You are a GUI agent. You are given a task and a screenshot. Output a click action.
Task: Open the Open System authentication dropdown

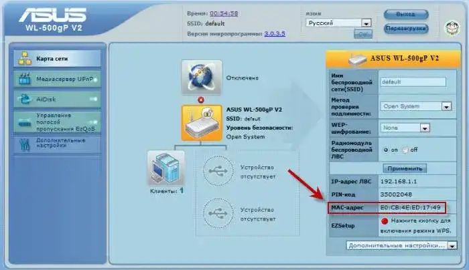coord(416,106)
